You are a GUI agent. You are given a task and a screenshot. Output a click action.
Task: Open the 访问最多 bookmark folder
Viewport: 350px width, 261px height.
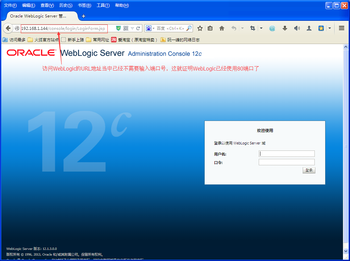point(14,40)
